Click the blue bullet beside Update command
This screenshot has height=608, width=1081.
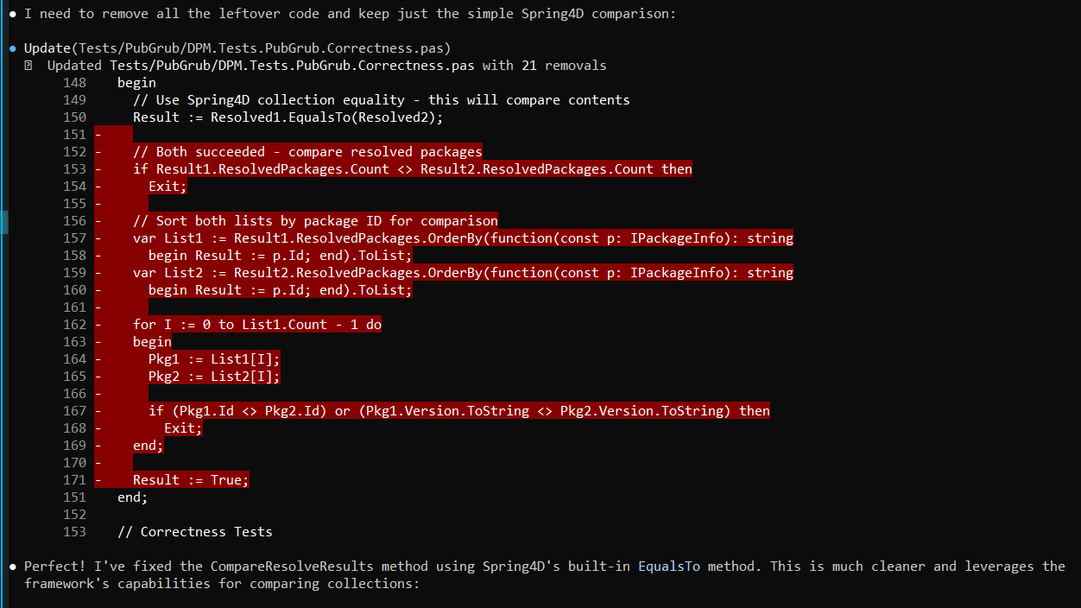12,48
